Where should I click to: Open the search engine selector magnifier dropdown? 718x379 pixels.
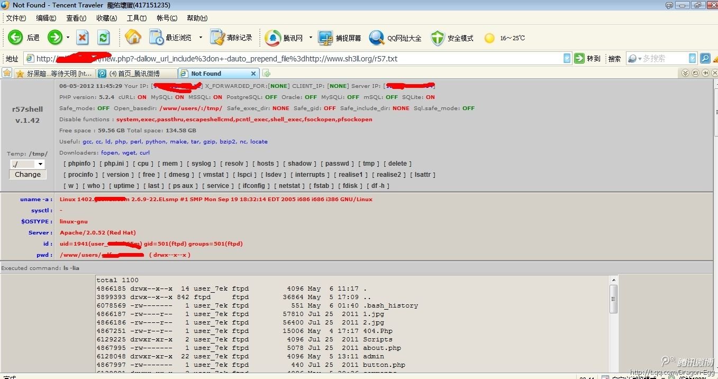point(634,58)
